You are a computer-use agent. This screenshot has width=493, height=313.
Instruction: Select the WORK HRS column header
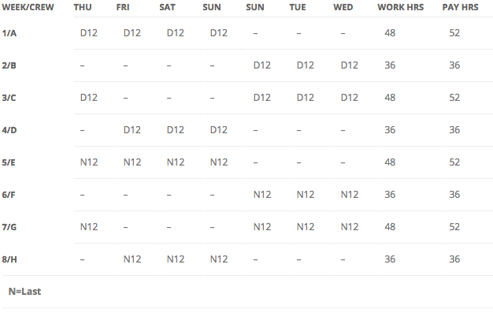401,7
